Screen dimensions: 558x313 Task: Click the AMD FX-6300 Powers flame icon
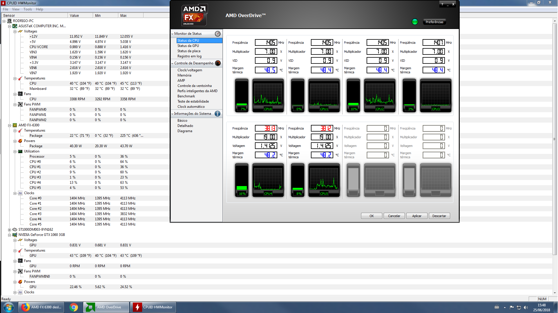tap(20, 141)
